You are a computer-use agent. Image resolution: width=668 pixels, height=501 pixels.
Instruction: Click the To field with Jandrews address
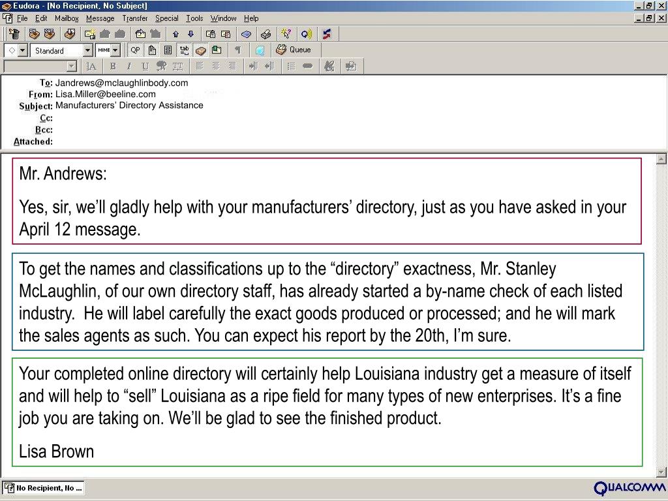point(121,83)
